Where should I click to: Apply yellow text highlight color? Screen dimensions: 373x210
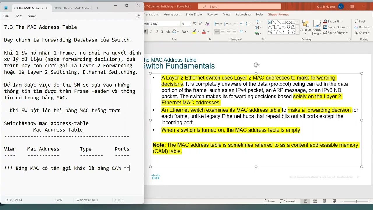click(x=194, y=32)
